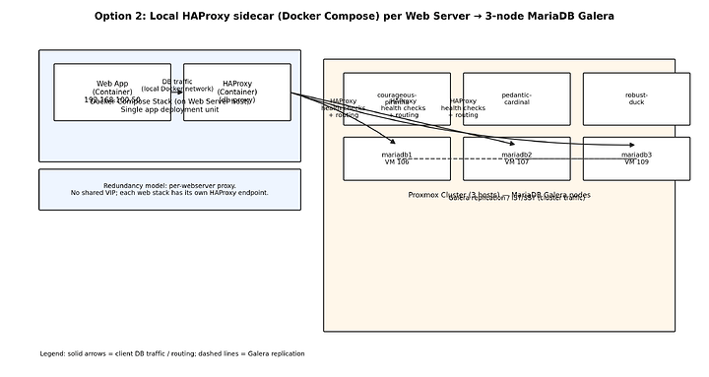Click the 'DB traffic (local Docker network)' label
Image resolution: width=709 pixels, height=377 pixels.
pyautogui.click(x=177, y=86)
